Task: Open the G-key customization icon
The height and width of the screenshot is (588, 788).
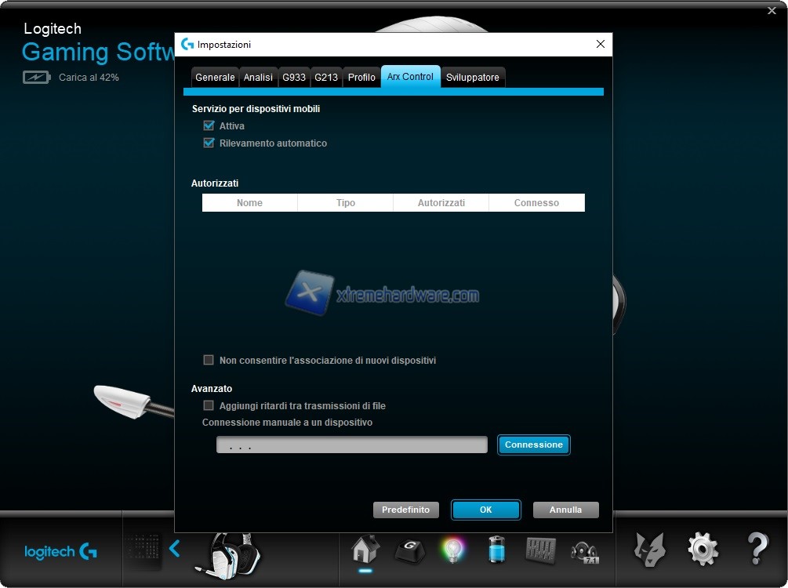Action: click(409, 550)
